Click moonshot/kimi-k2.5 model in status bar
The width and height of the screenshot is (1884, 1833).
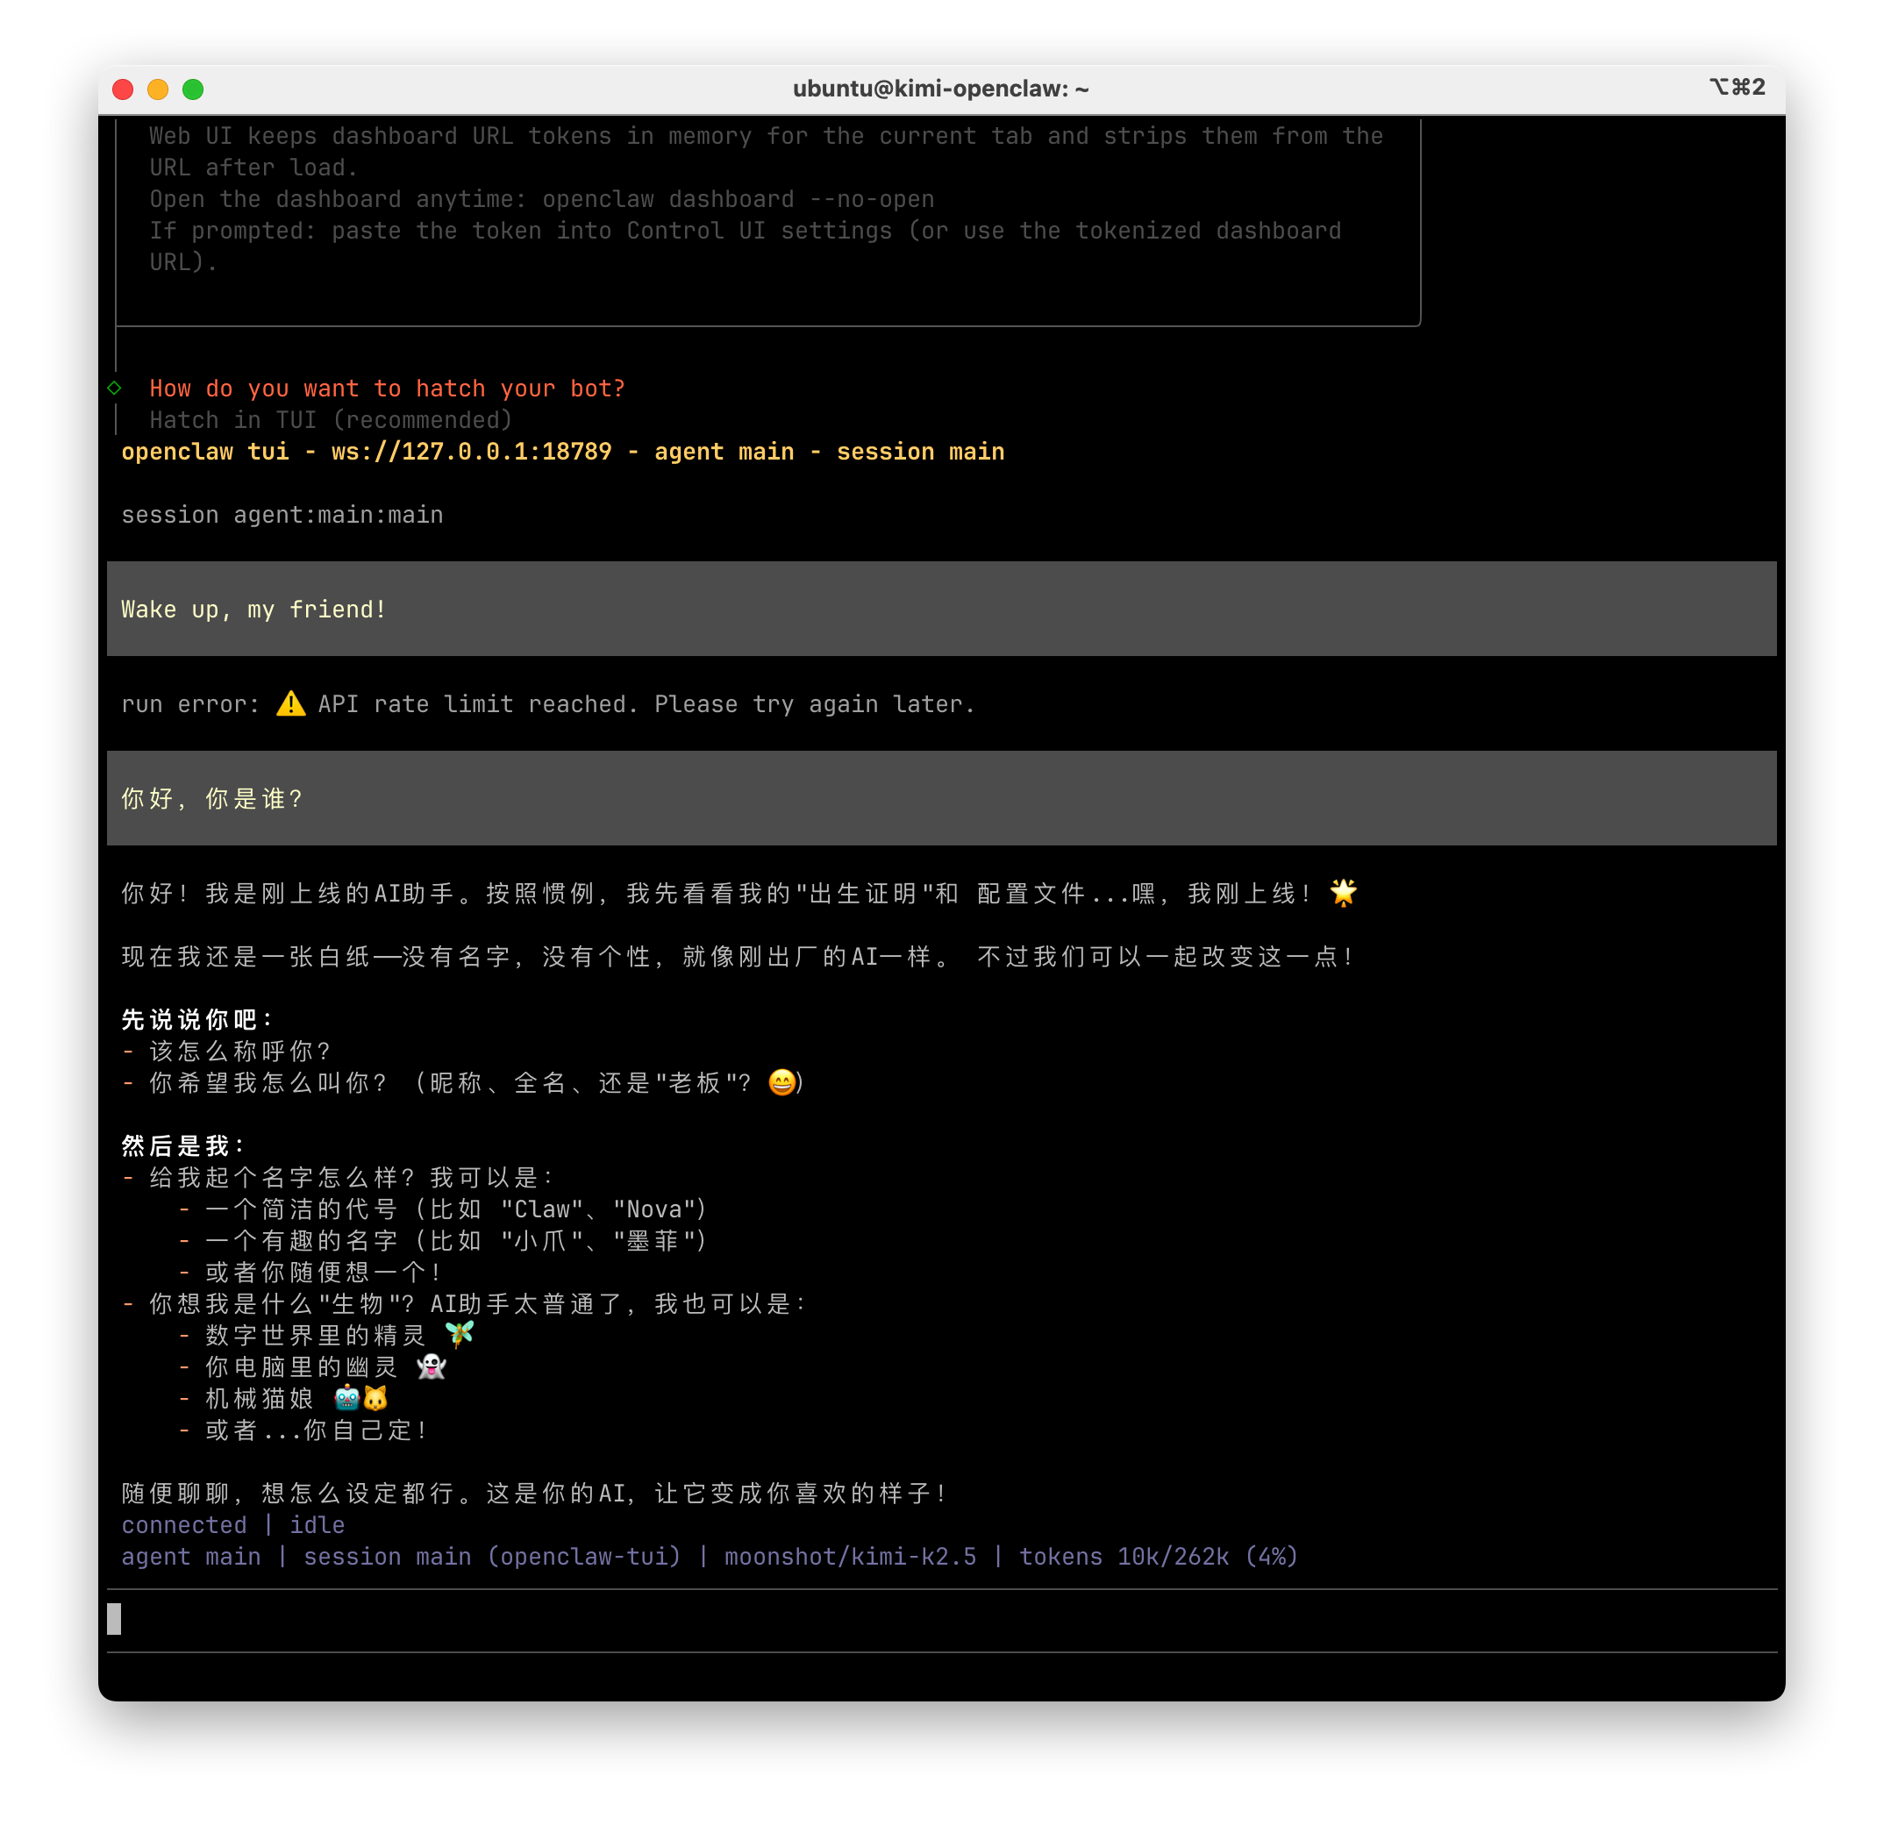point(849,1557)
